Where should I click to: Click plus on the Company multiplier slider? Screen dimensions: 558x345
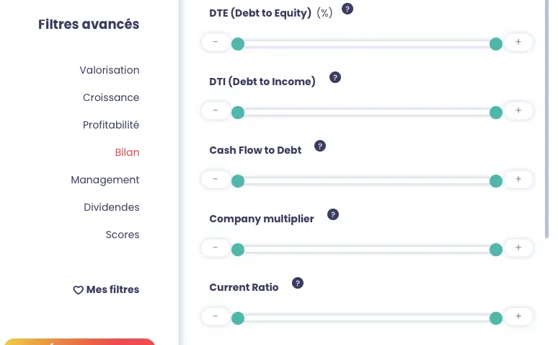point(518,248)
